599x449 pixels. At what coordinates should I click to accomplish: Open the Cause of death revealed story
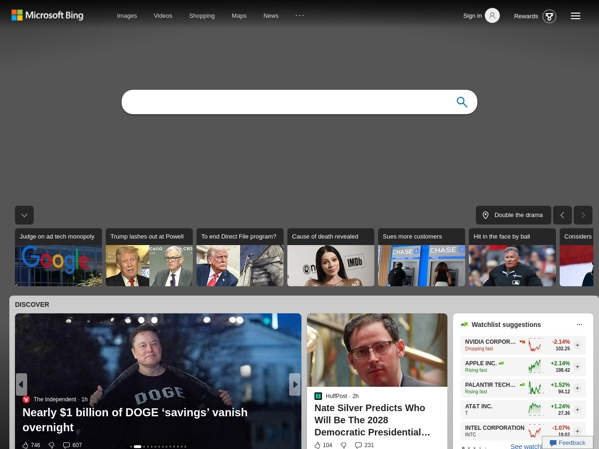(x=331, y=257)
